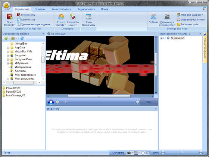
Task: Click the folder-up icon in file browser
Action: click(x=6, y=38)
